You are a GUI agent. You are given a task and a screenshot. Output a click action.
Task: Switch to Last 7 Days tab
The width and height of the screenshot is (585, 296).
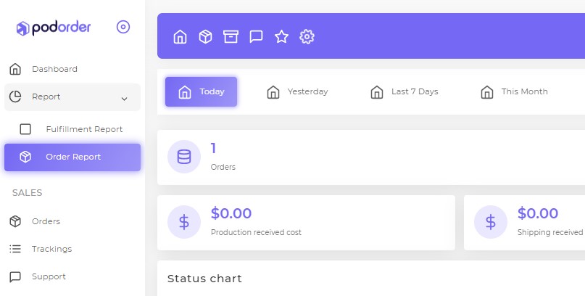[x=404, y=92]
